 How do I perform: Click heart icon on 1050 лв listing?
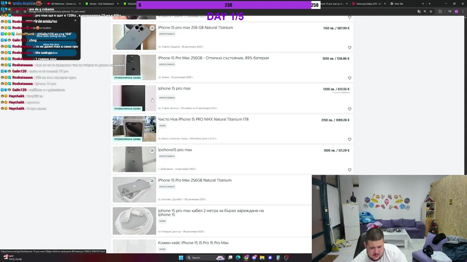[350, 78]
